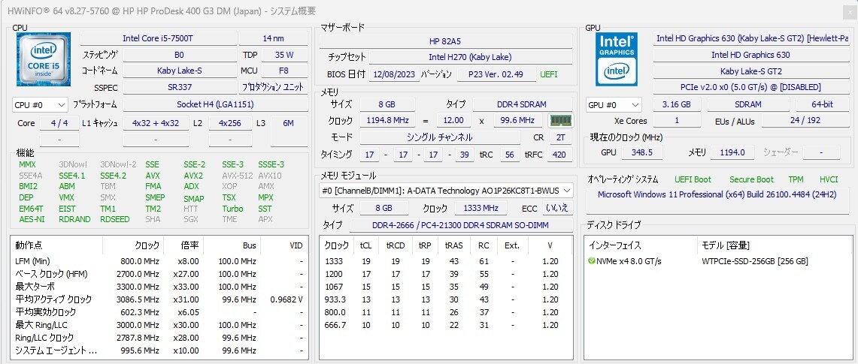Image resolution: width=858 pixels, height=364 pixels.
Task: Select the 1333 memory timing row
Action: [446, 261]
